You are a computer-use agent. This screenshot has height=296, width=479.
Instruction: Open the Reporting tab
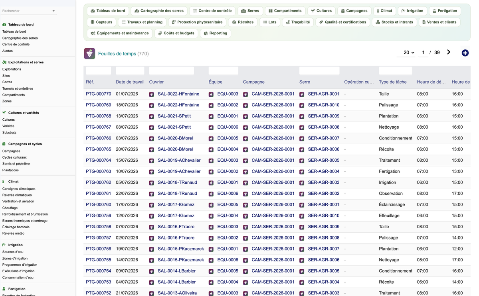click(216, 33)
